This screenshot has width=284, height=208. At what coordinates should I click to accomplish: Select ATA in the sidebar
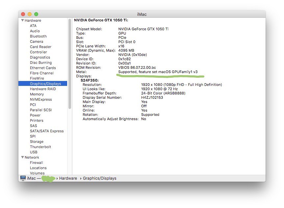click(33, 26)
